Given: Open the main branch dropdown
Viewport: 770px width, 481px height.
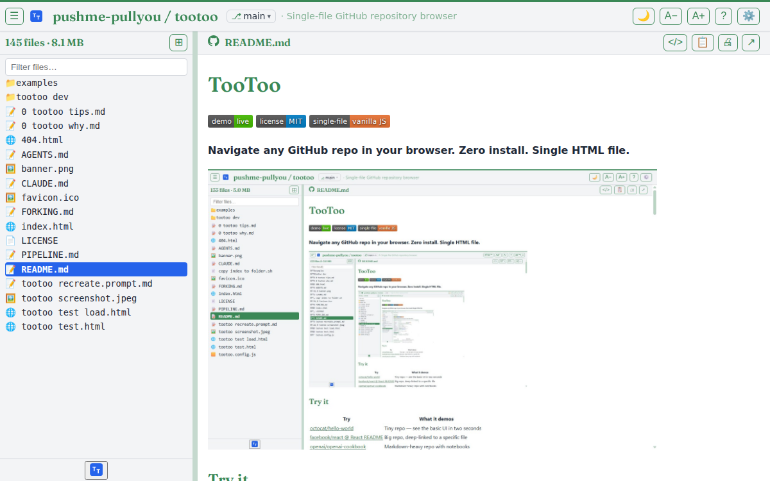Looking at the screenshot, I should coord(251,16).
